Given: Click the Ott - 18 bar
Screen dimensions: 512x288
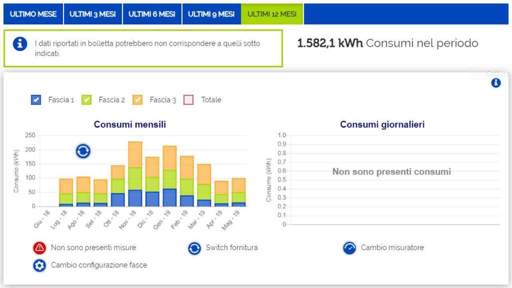Looking at the screenshot, I should click(x=118, y=186).
